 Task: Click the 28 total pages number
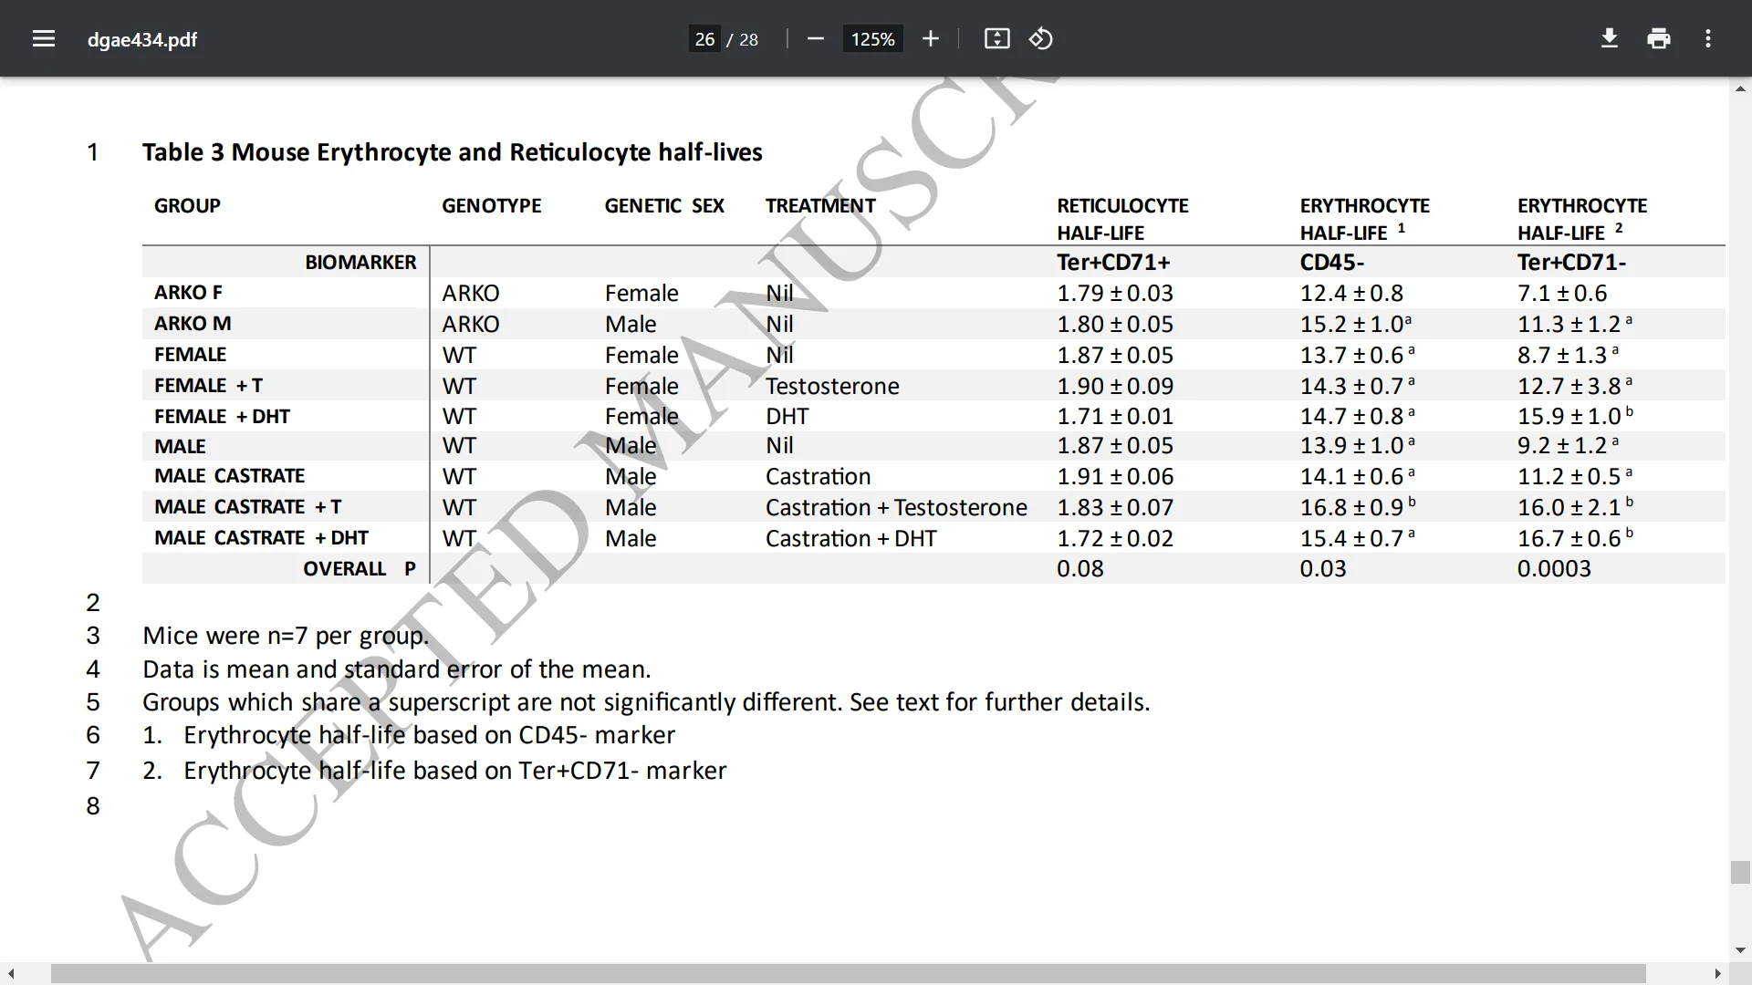coord(748,39)
